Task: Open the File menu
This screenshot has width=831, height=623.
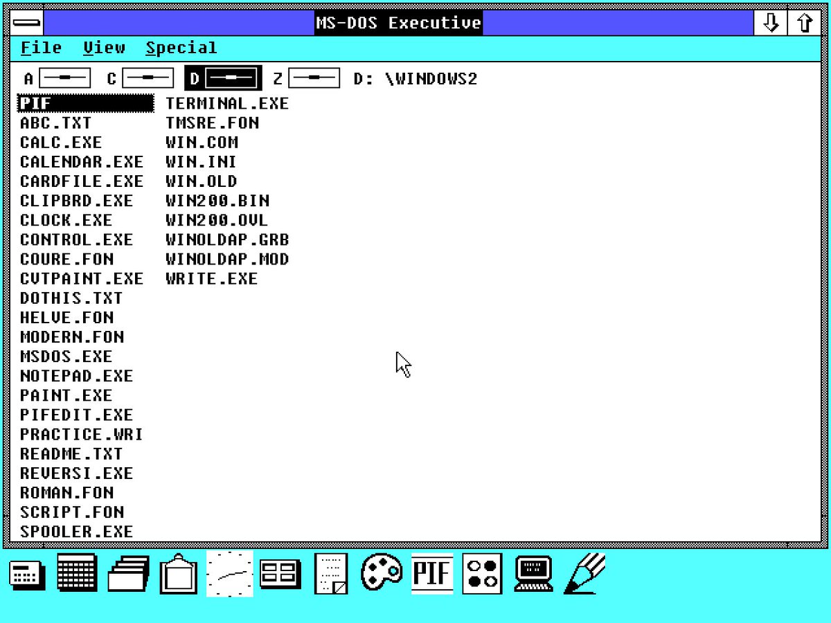Action: (41, 48)
